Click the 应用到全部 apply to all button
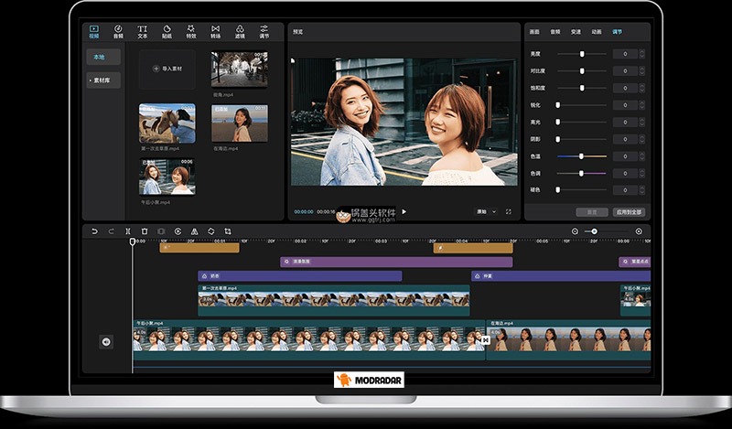Screen dimensions: 732x429 [629, 212]
